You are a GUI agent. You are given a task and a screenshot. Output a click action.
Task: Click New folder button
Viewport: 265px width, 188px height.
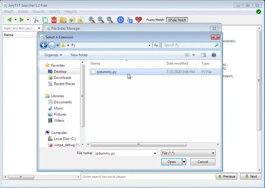(79, 55)
